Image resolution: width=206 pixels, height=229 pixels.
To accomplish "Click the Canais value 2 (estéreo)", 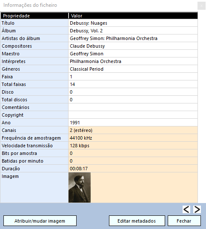I will pos(81,130).
